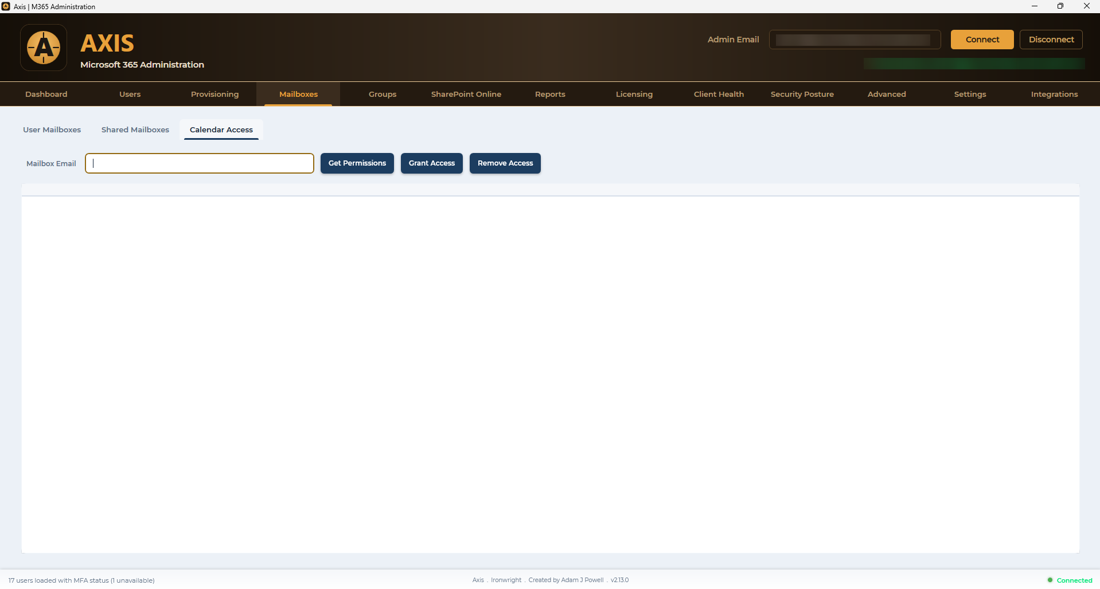Minimize the Axis window
Viewport: 1100px width, 589px height.
(1035, 6)
